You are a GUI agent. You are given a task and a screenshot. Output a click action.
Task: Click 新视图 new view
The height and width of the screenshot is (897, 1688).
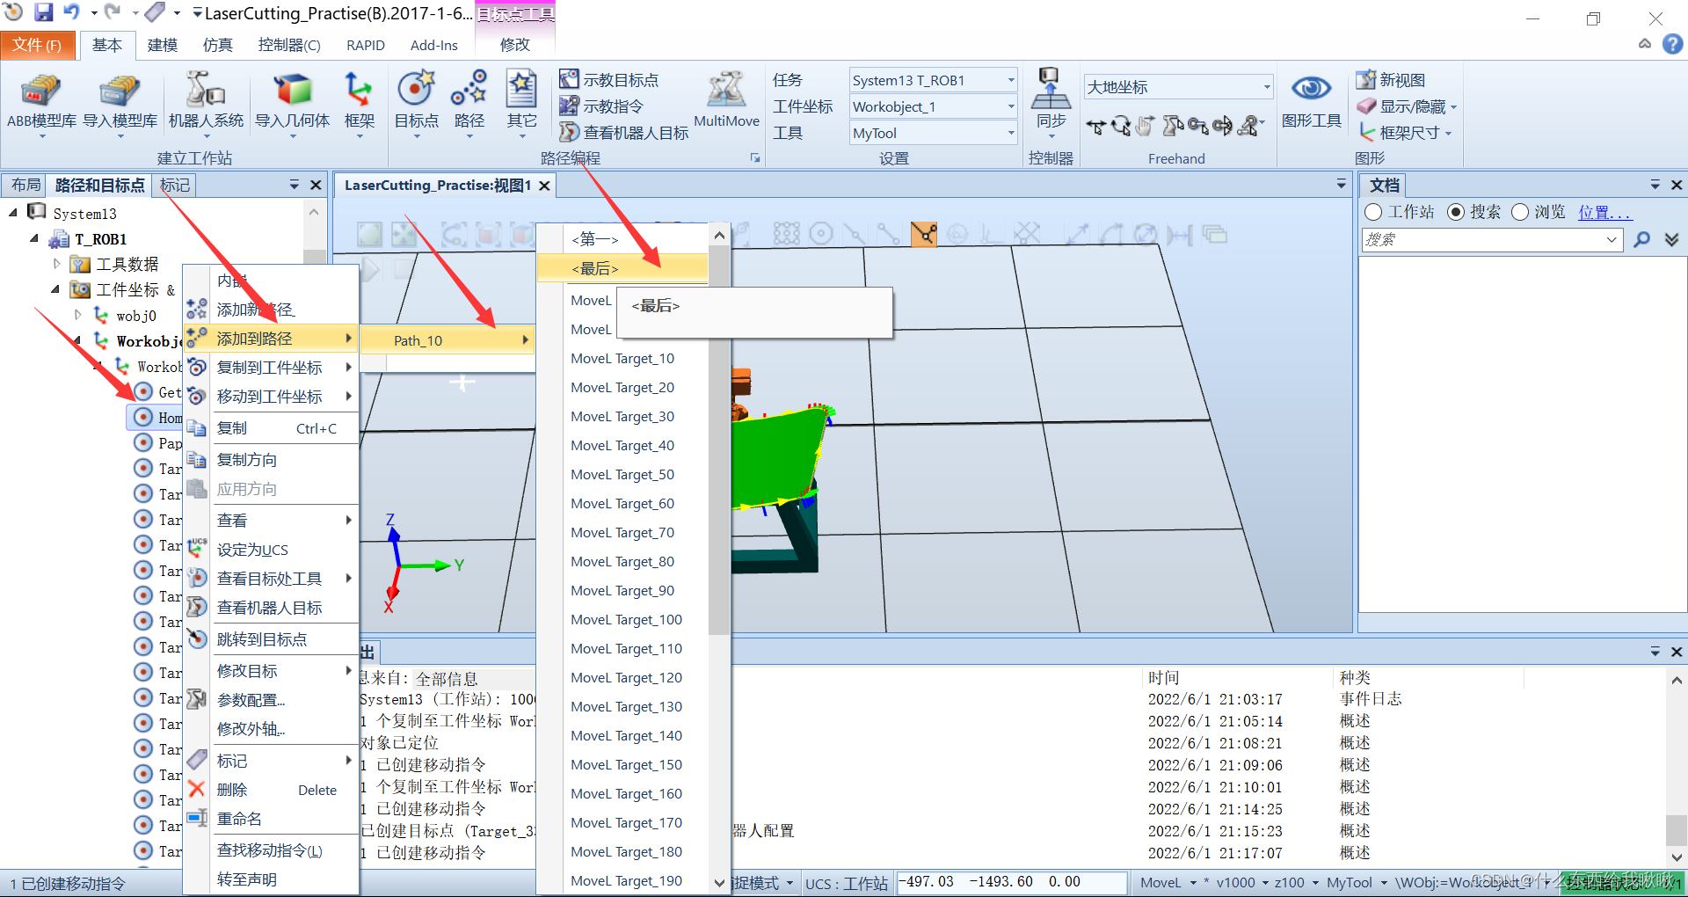pyautogui.click(x=1391, y=80)
